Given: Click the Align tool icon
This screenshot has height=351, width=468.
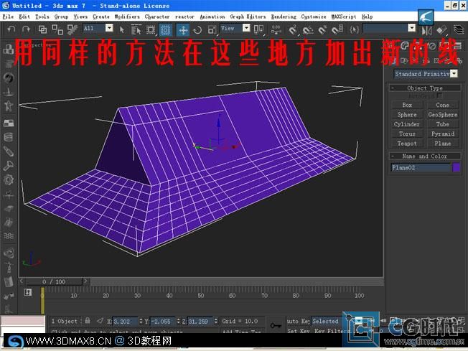Looking at the screenshot, I should point(441,30).
